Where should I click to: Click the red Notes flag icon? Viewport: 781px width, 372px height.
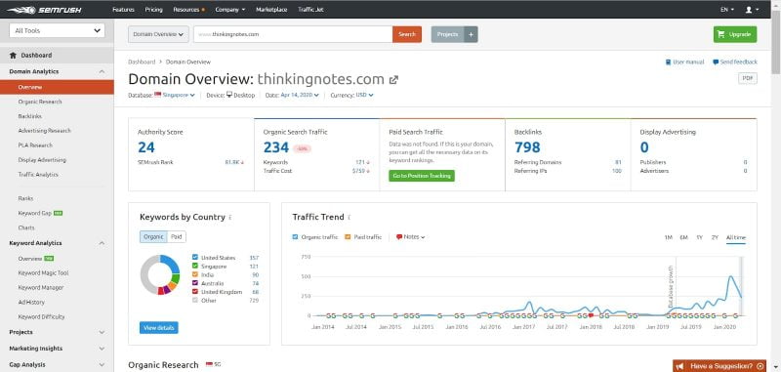point(399,237)
